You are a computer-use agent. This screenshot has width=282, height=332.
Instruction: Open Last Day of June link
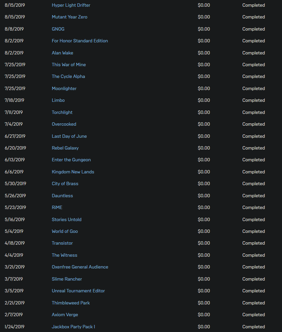click(x=69, y=136)
